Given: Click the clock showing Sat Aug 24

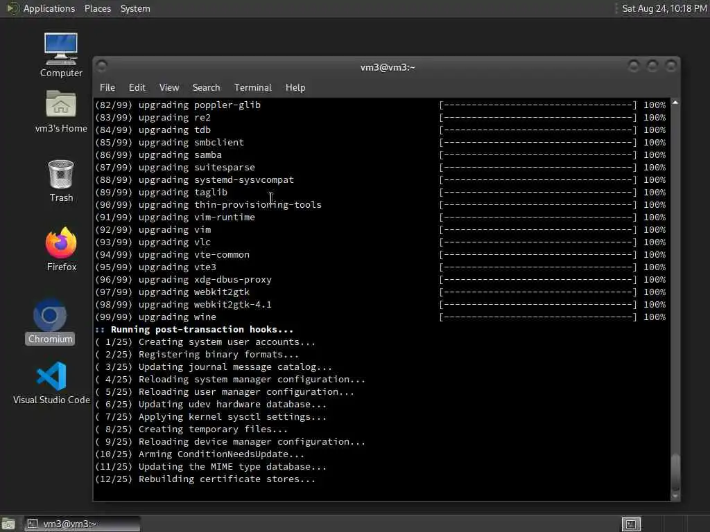Looking at the screenshot, I should coord(664,8).
